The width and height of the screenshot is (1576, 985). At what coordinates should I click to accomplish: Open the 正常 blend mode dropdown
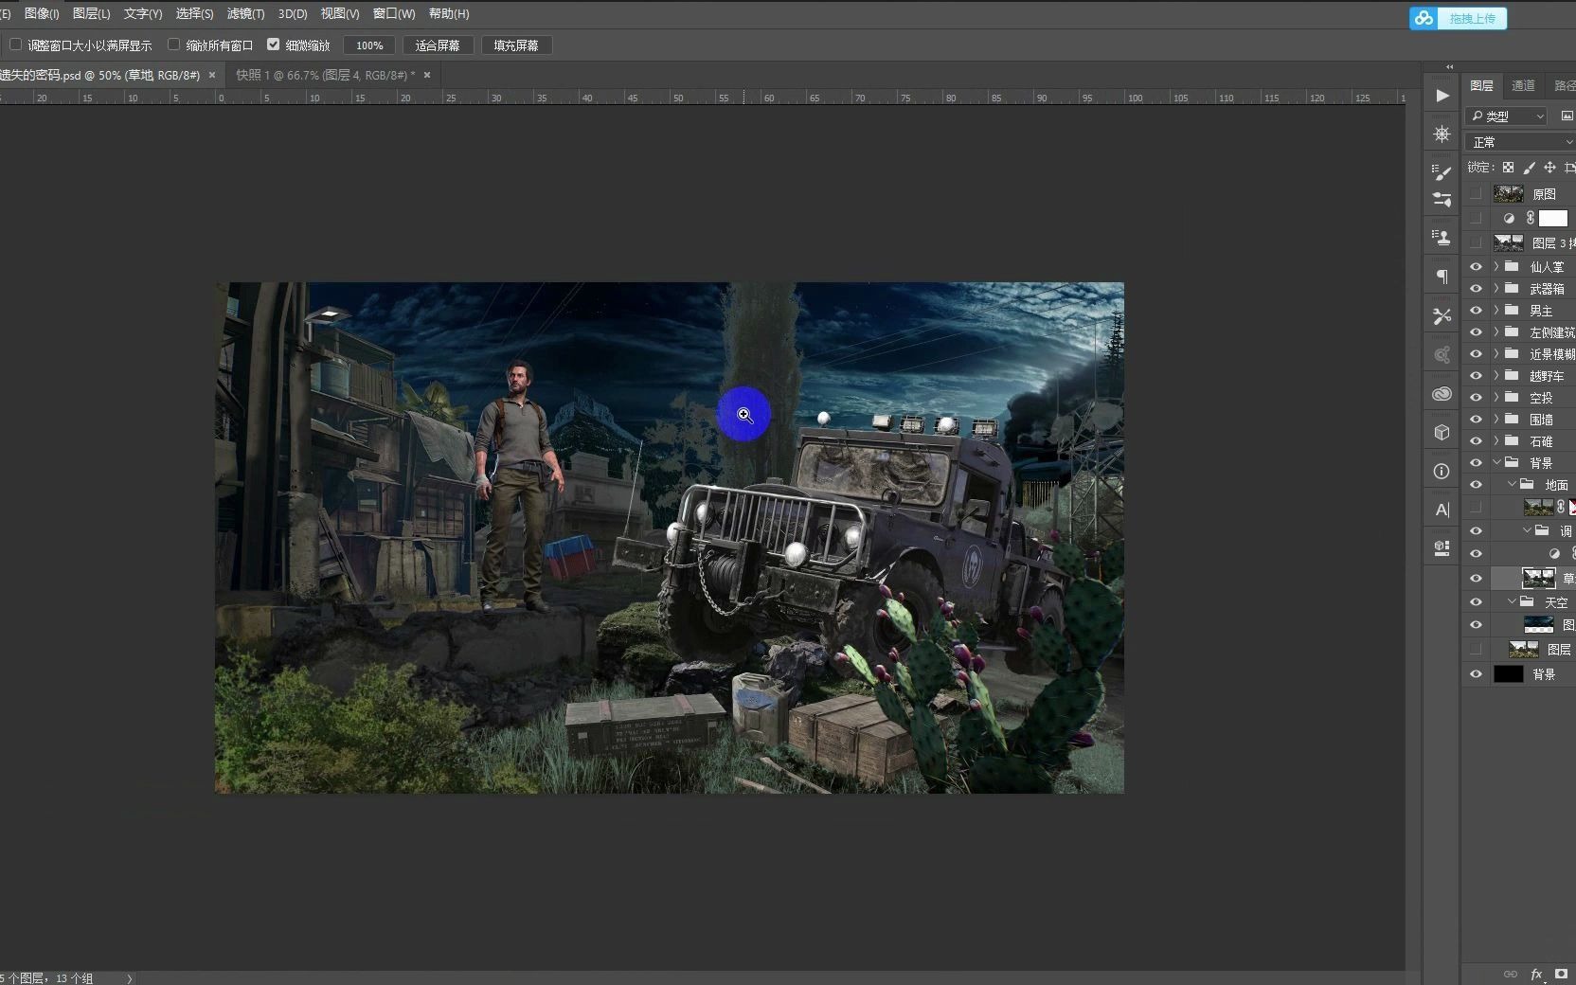tap(1519, 142)
